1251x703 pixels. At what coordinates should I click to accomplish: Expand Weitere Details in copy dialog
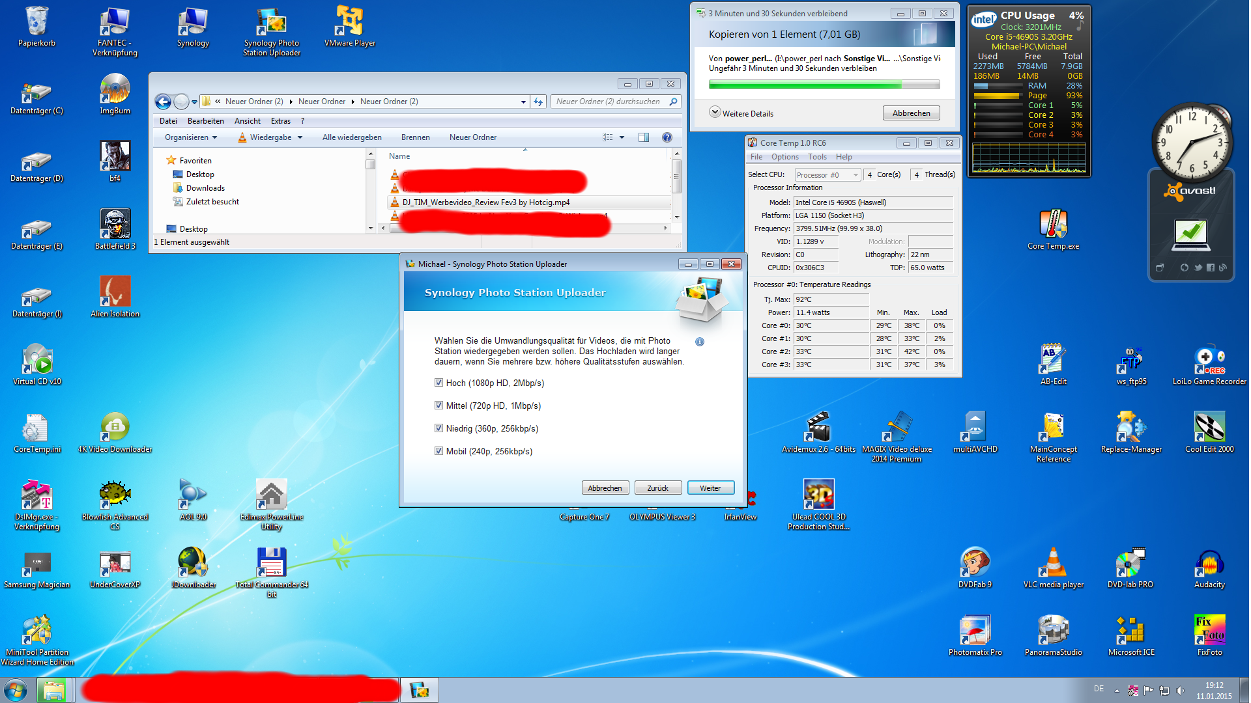(715, 113)
